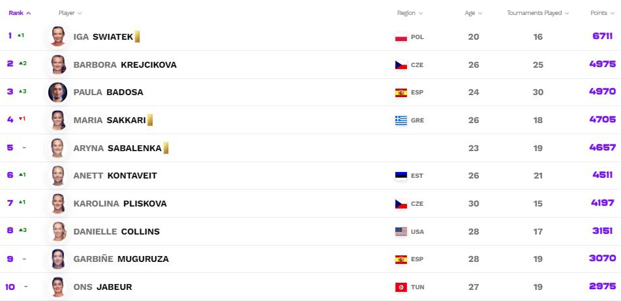Open Barbora Krejcikova's player profile
621x301 pixels.
tap(125, 65)
